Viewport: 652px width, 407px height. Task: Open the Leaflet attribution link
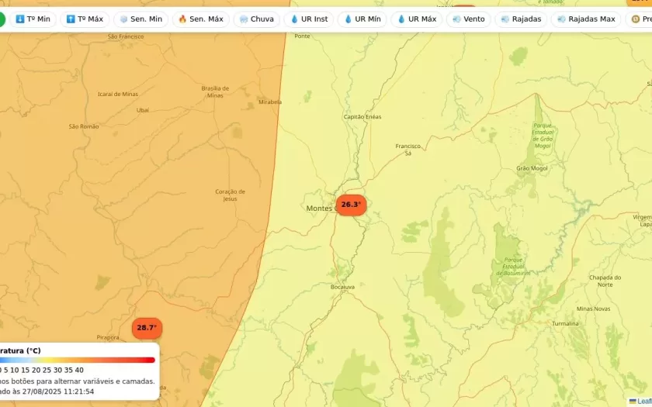pos(641,401)
